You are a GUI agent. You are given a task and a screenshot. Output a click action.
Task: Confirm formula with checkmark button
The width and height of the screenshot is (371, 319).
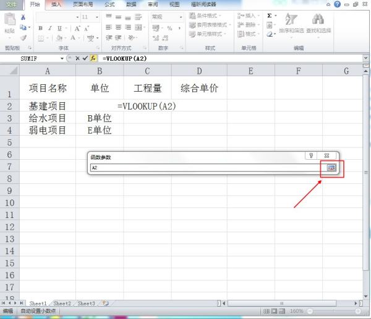pos(85,58)
